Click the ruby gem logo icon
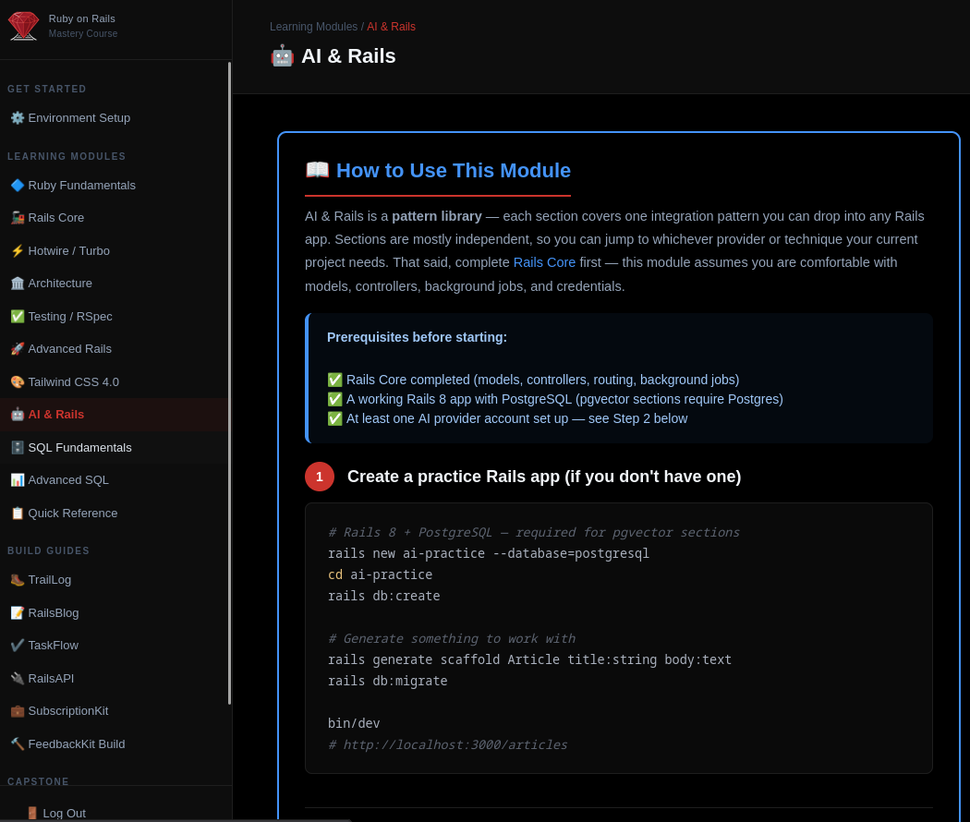This screenshot has height=822, width=970. coord(23,26)
